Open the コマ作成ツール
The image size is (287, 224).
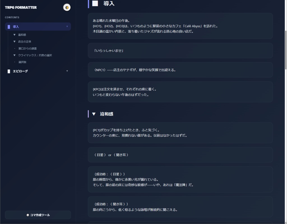pos(38,215)
